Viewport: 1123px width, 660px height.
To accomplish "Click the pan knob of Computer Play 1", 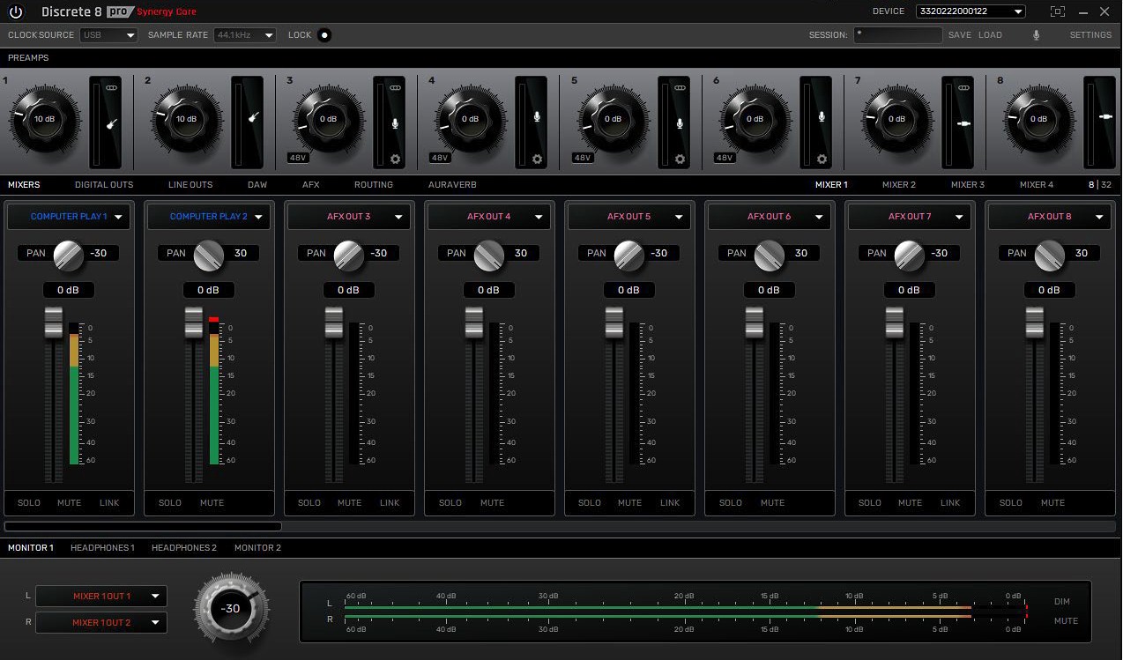I will point(69,254).
